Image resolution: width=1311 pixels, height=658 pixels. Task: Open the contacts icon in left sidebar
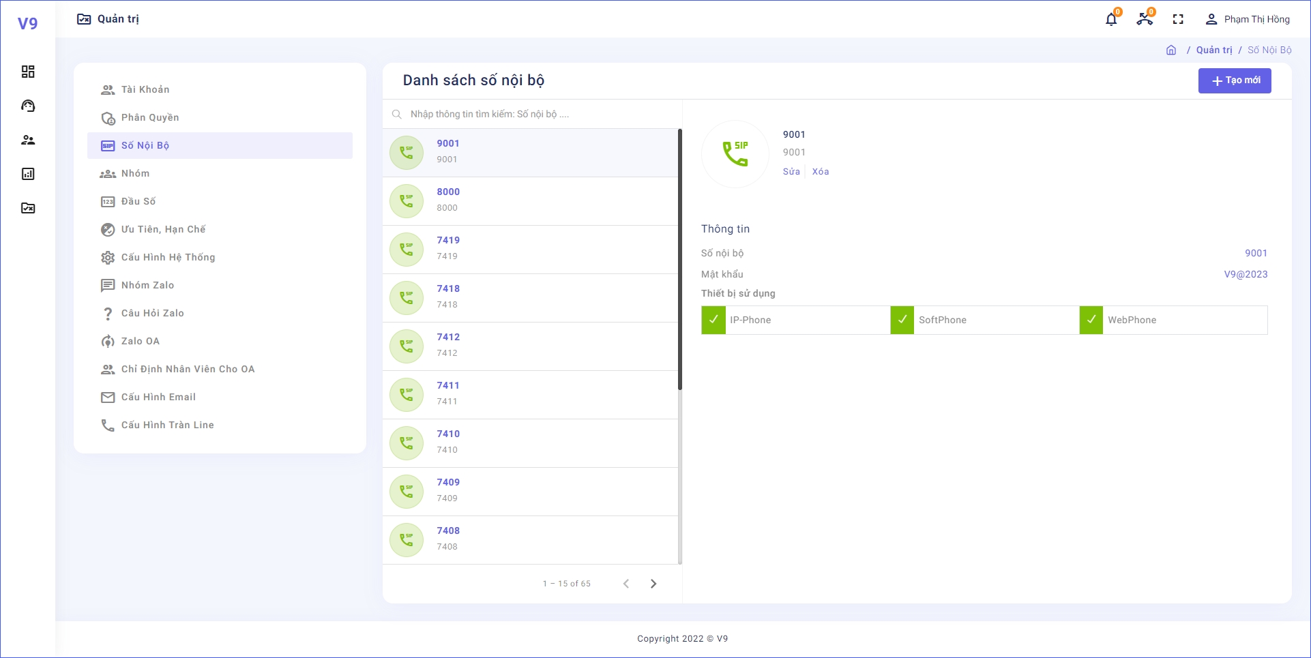tap(28, 140)
